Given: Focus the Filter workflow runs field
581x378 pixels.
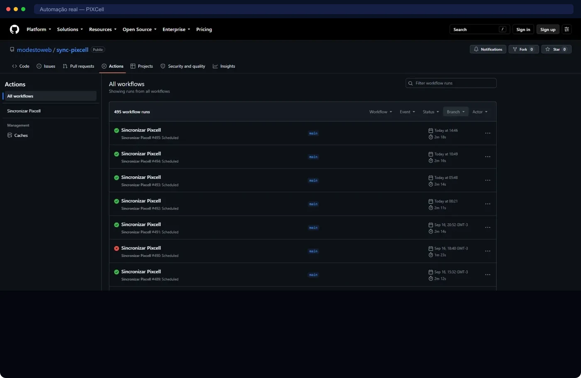Looking at the screenshot, I should pos(451,83).
